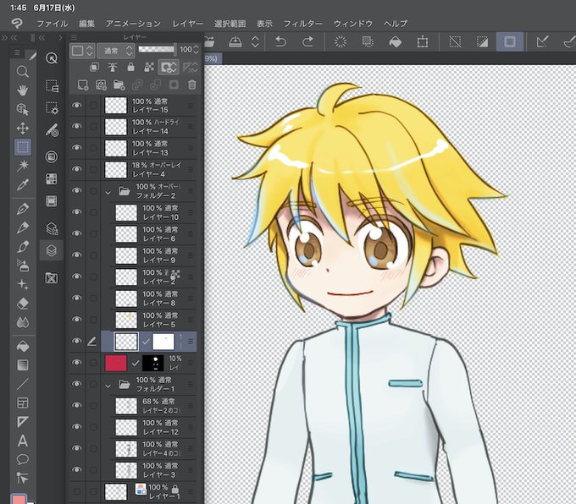Select the Frame Border tool
This screenshot has width=576, height=504.
coord(22,403)
